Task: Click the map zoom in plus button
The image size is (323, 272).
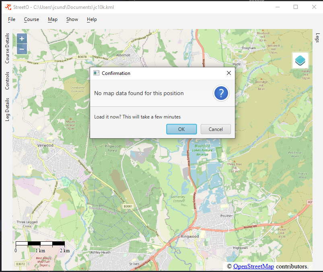Action: click(22, 39)
